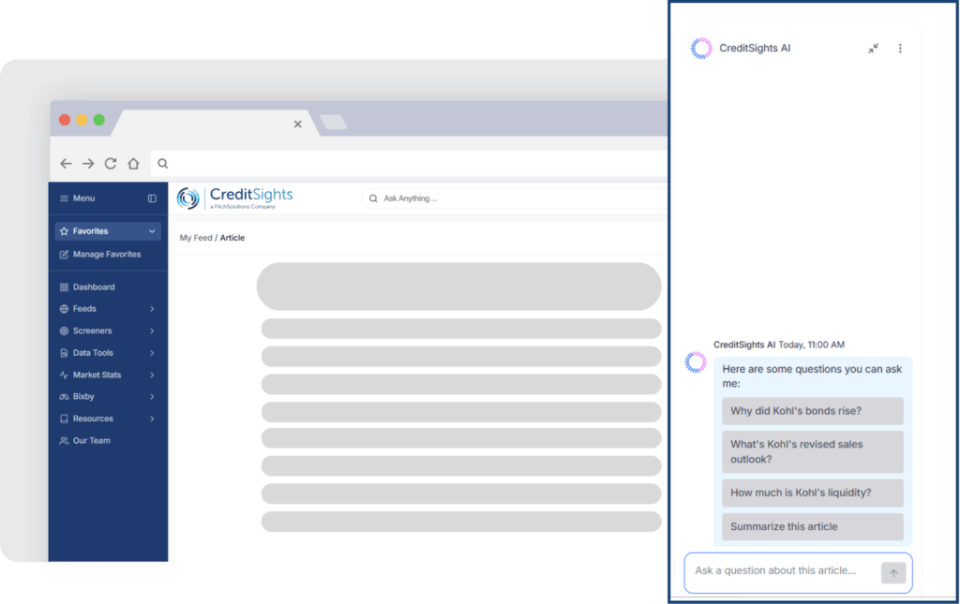Click the browser forward arrow
960x604 pixels.
point(88,163)
